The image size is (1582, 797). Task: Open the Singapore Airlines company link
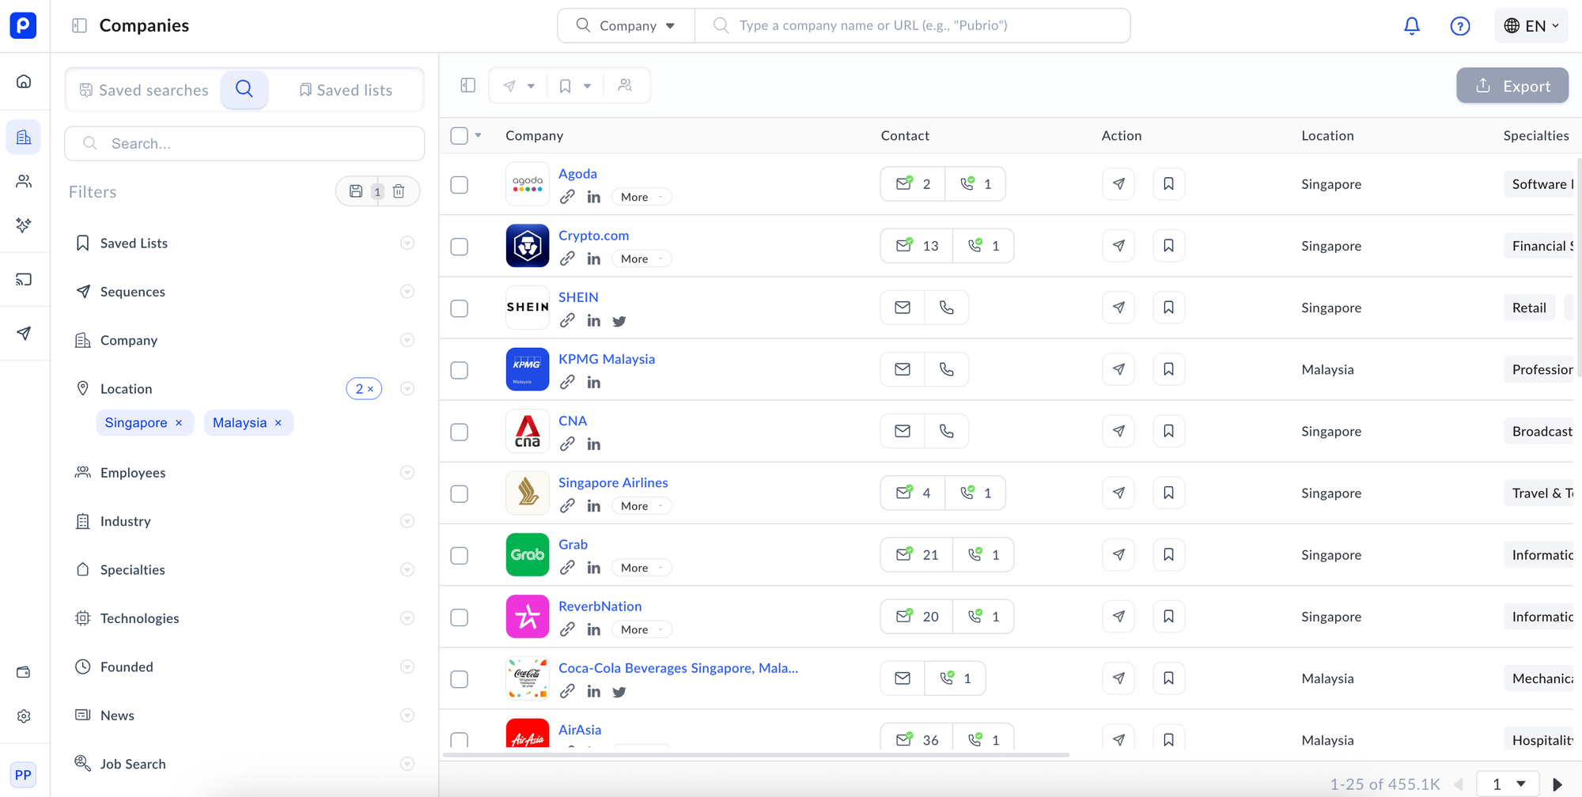tap(613, 483)
